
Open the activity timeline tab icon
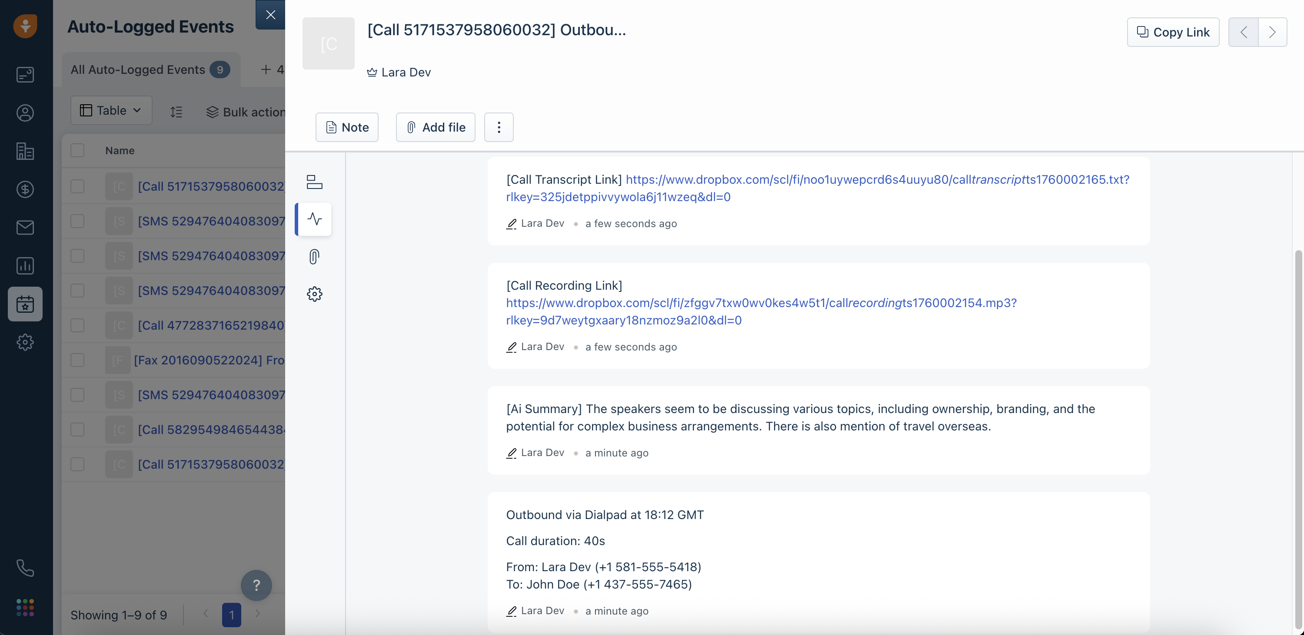point(314,219)
